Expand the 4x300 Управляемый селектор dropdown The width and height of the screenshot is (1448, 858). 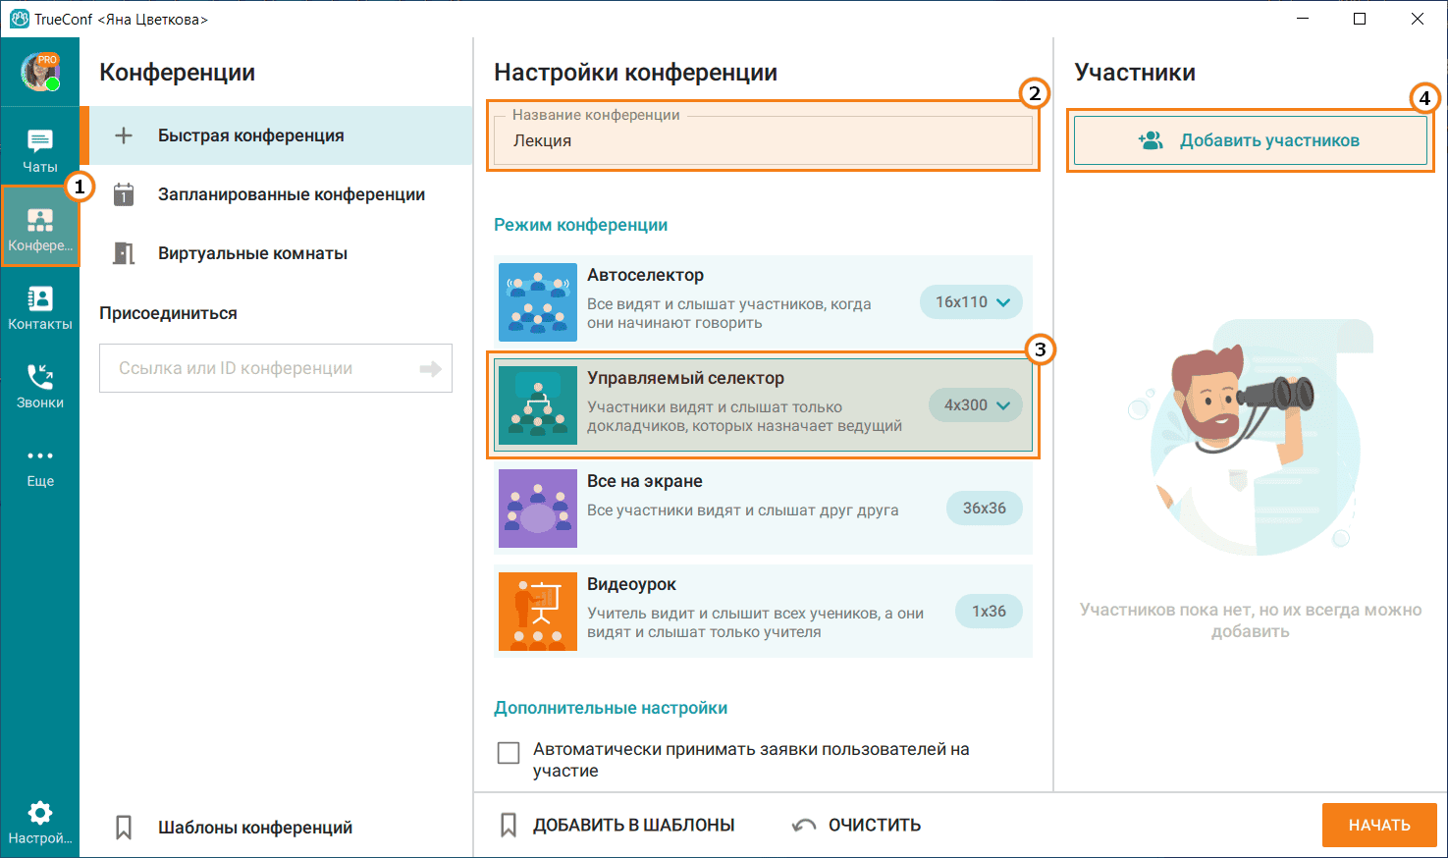point(976,405)
